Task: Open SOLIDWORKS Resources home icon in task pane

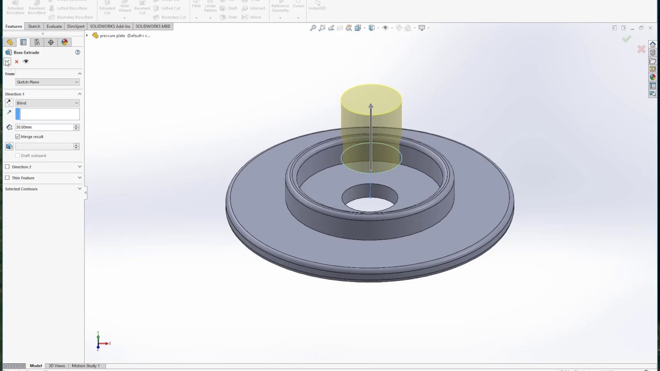Action: click(x=653, y=44)
